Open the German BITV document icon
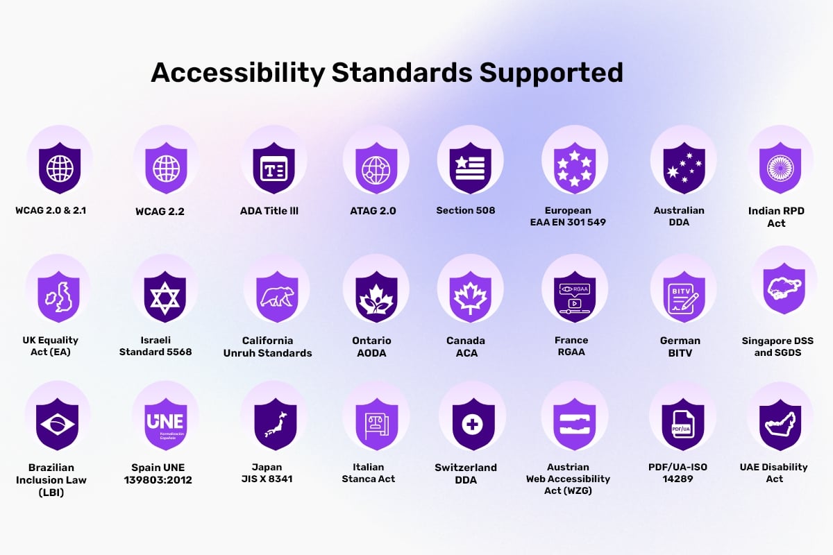Image resolution: width=833 pixels, height=555 pixels. pyautogui.click(x=683, y=296)
